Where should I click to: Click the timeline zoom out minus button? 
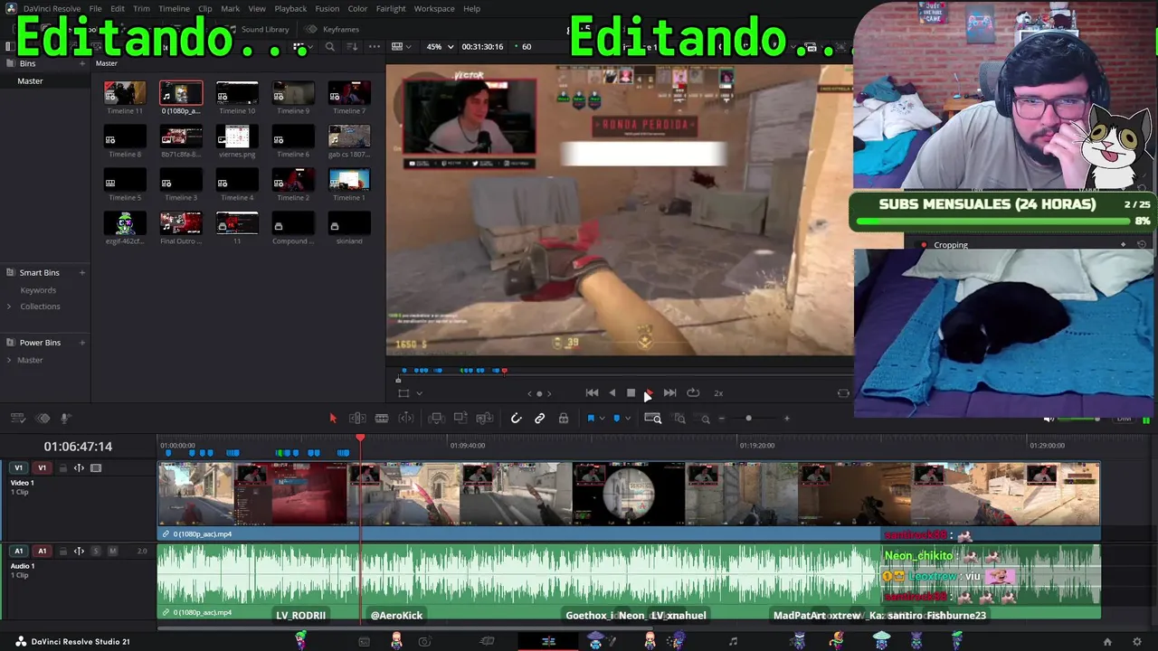pos(721,419)
